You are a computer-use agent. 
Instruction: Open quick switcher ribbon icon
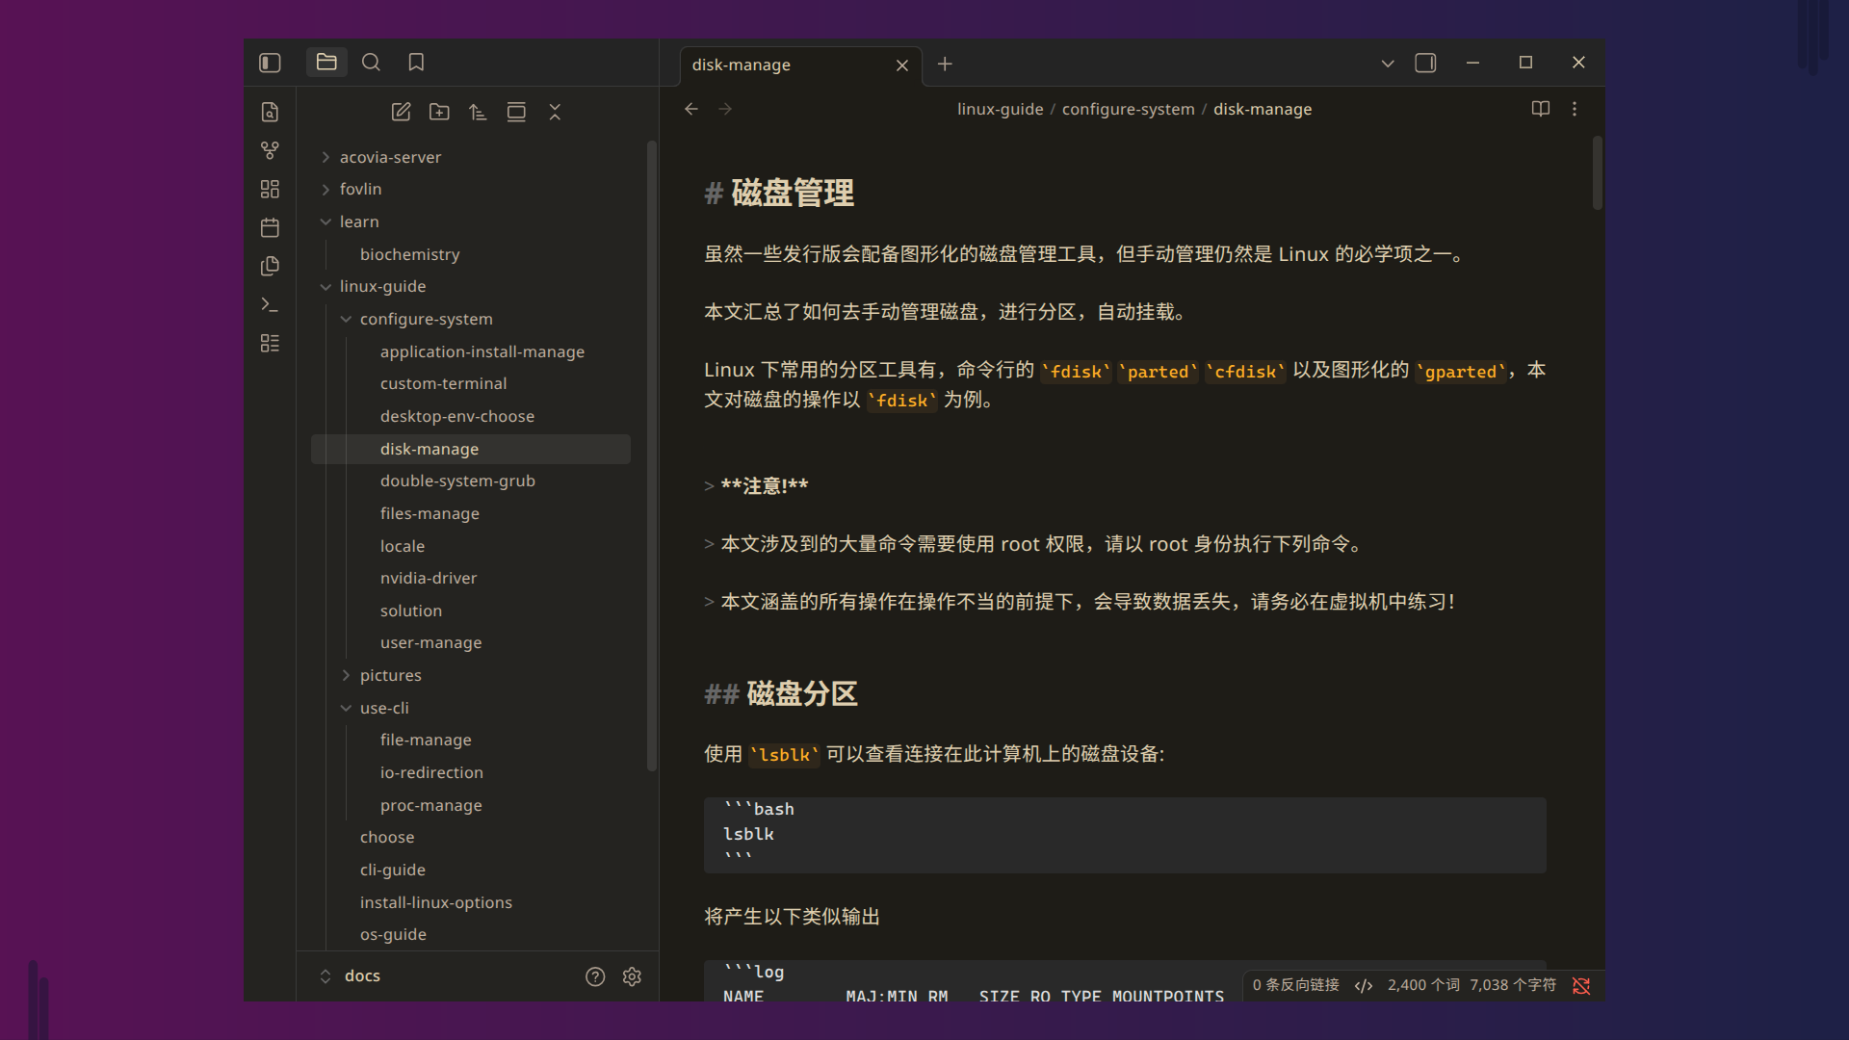click(x=270, y=113)
